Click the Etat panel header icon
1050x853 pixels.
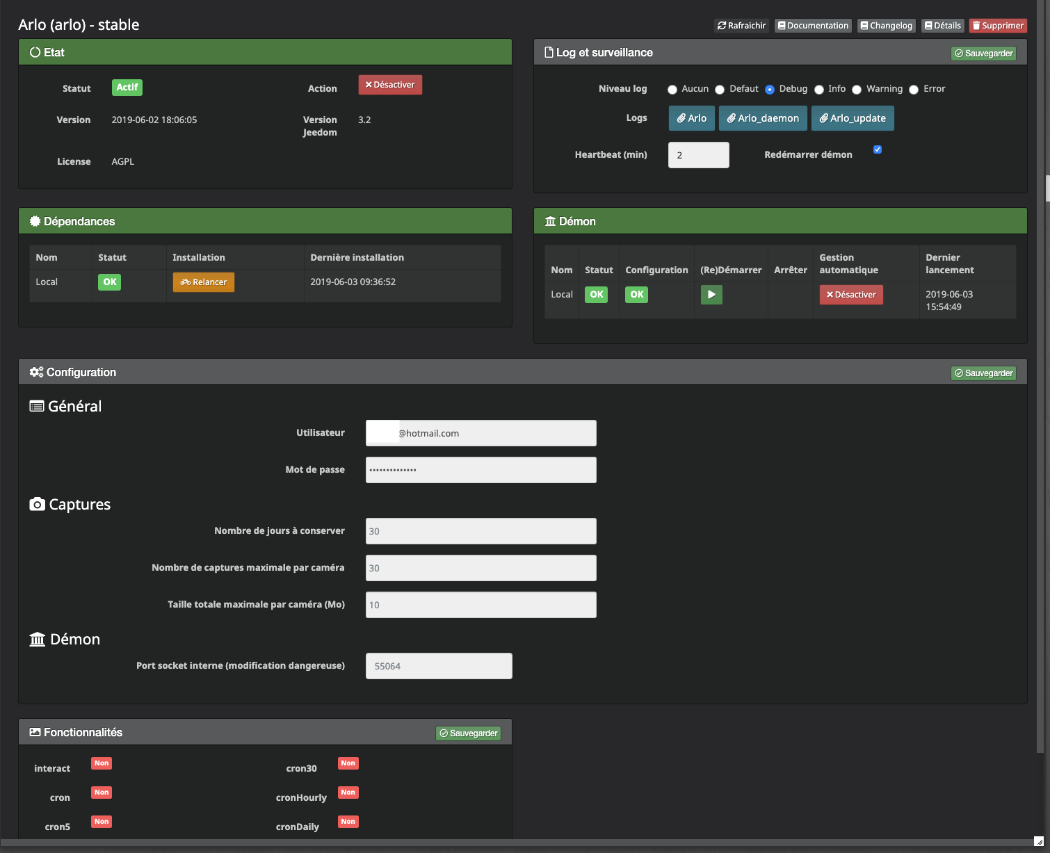[x=35, y=52]
